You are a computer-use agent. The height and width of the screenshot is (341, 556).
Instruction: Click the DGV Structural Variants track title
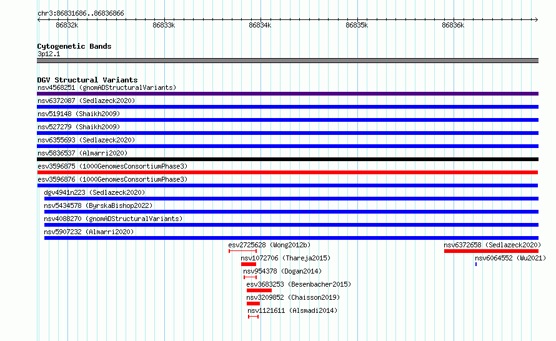pyautogui.click(x=87, y=80)
